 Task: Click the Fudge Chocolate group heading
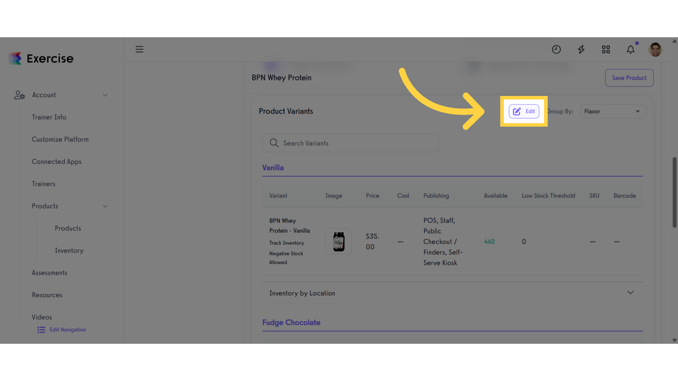291,322
